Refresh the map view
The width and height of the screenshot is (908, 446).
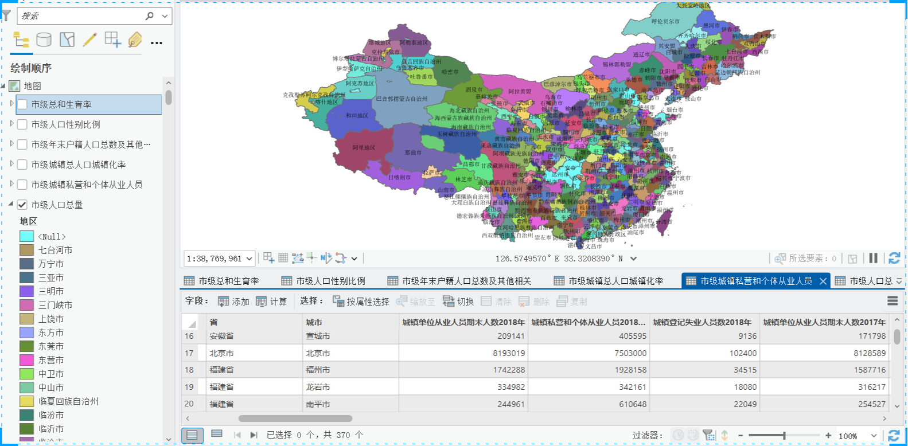pos(894,258)
